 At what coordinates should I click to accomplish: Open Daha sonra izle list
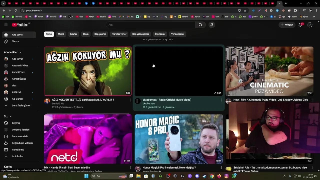pos(19,136)
